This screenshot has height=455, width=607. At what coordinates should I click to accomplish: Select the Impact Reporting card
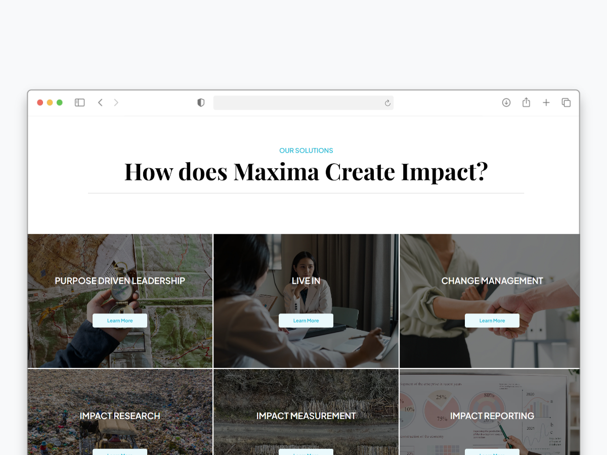coord(490,412)
